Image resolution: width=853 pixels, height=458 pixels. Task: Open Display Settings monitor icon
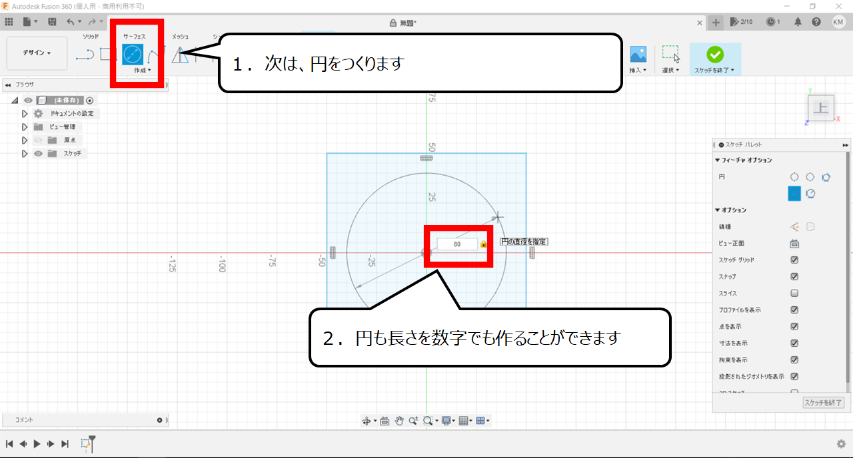tap(445, 421)
